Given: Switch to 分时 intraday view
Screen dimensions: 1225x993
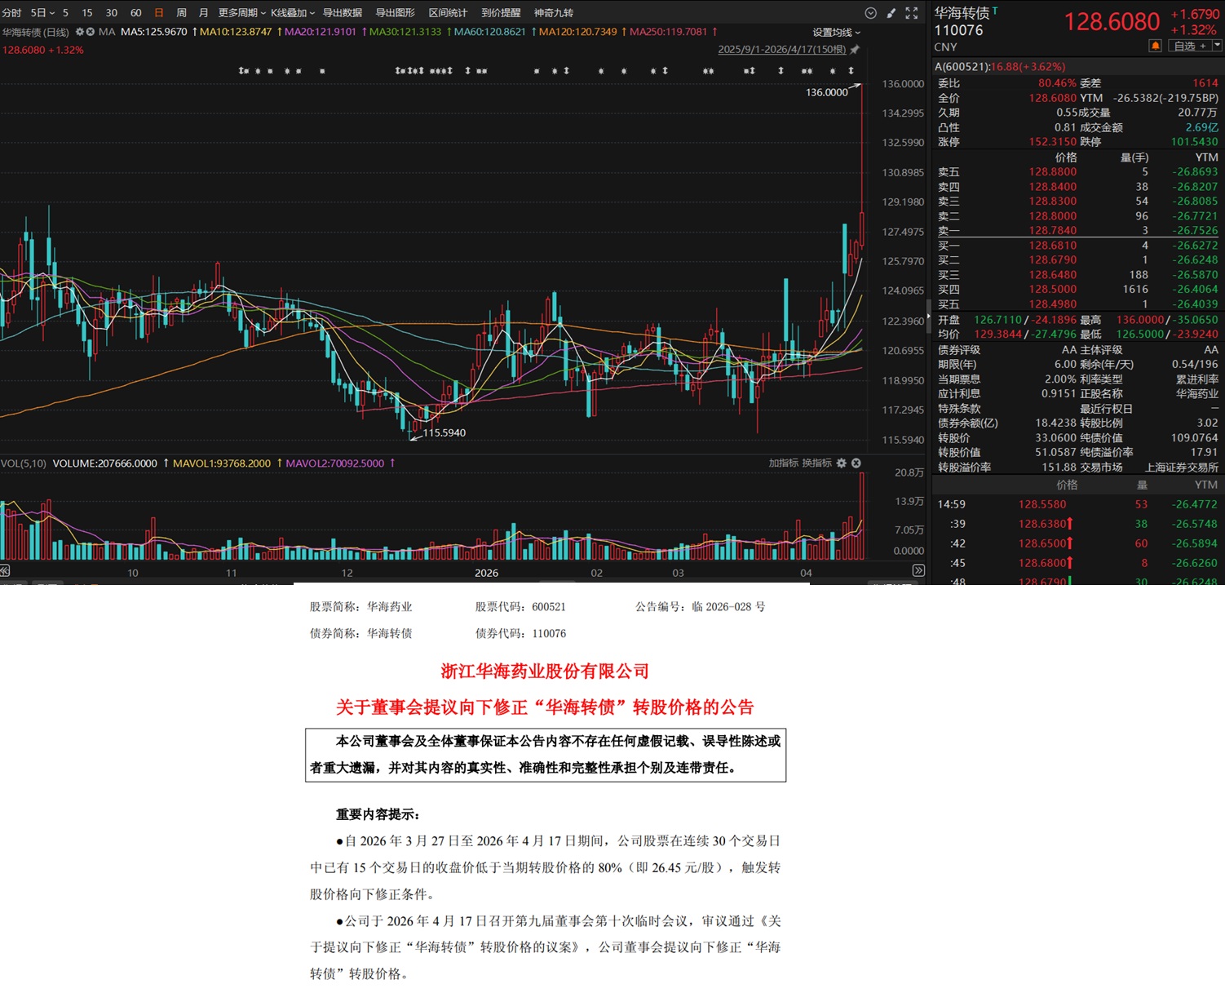Looking at the screenshot, I should coord(11,13).
